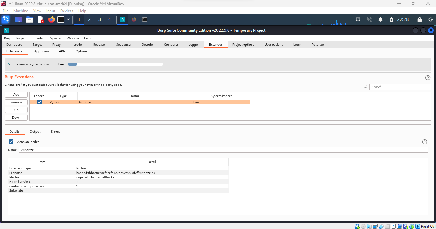Open the Project menu
Image resolution: width=436 pixels, height=229 pixels.
click(x=21, y=38)
